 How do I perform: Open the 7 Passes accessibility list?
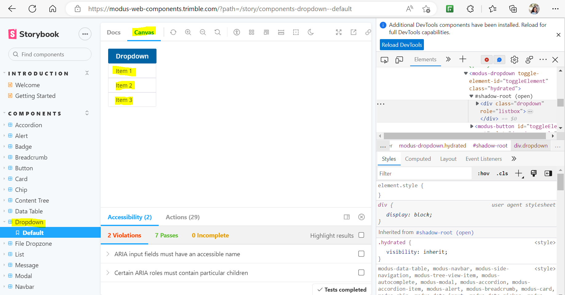pos(166,235)
